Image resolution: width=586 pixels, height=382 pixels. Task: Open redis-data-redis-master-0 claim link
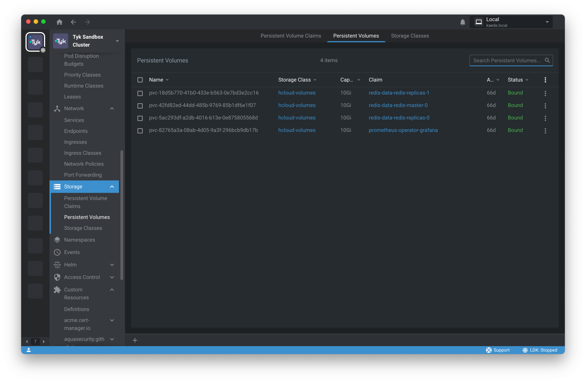(398, 105)
